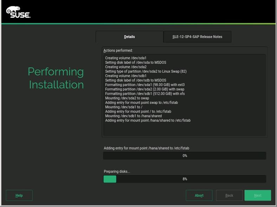277x207 pixels.
Task: Select the /dev/sda1 ext3 formatting line
Action: [145, 85]
